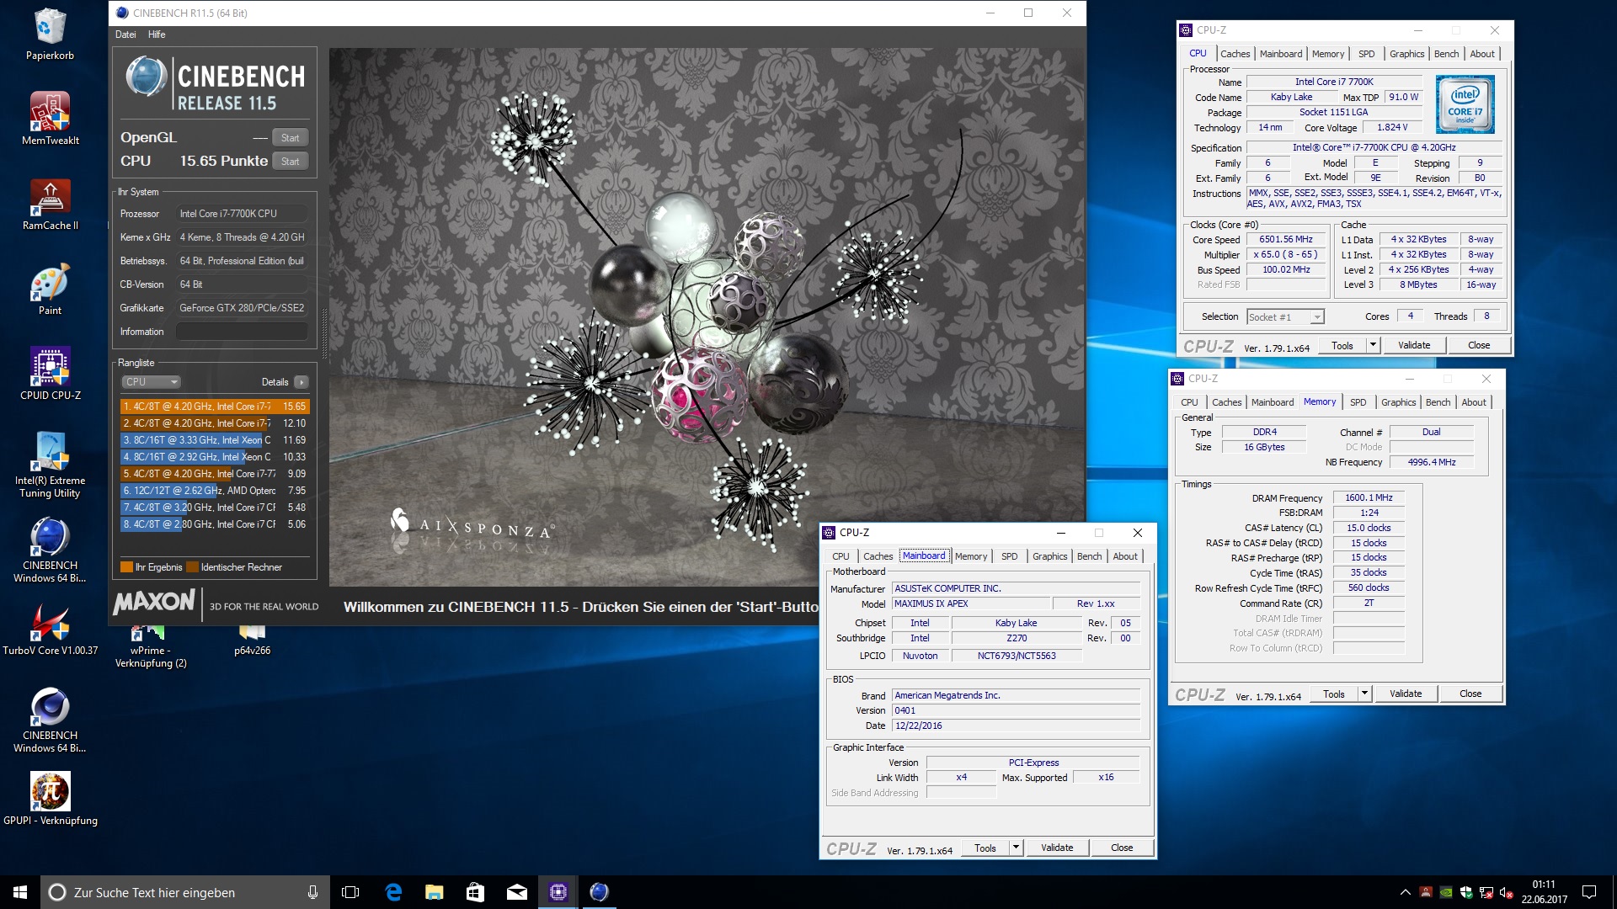Open Bench tab in top CPU-Z window

(1446, 54)
